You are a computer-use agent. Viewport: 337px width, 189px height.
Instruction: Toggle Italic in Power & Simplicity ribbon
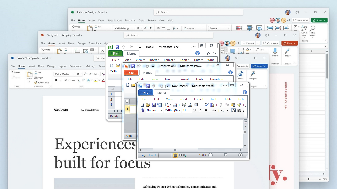[x=61, y=80]
